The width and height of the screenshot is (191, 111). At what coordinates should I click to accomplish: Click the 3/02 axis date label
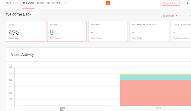tap(158, 108)
